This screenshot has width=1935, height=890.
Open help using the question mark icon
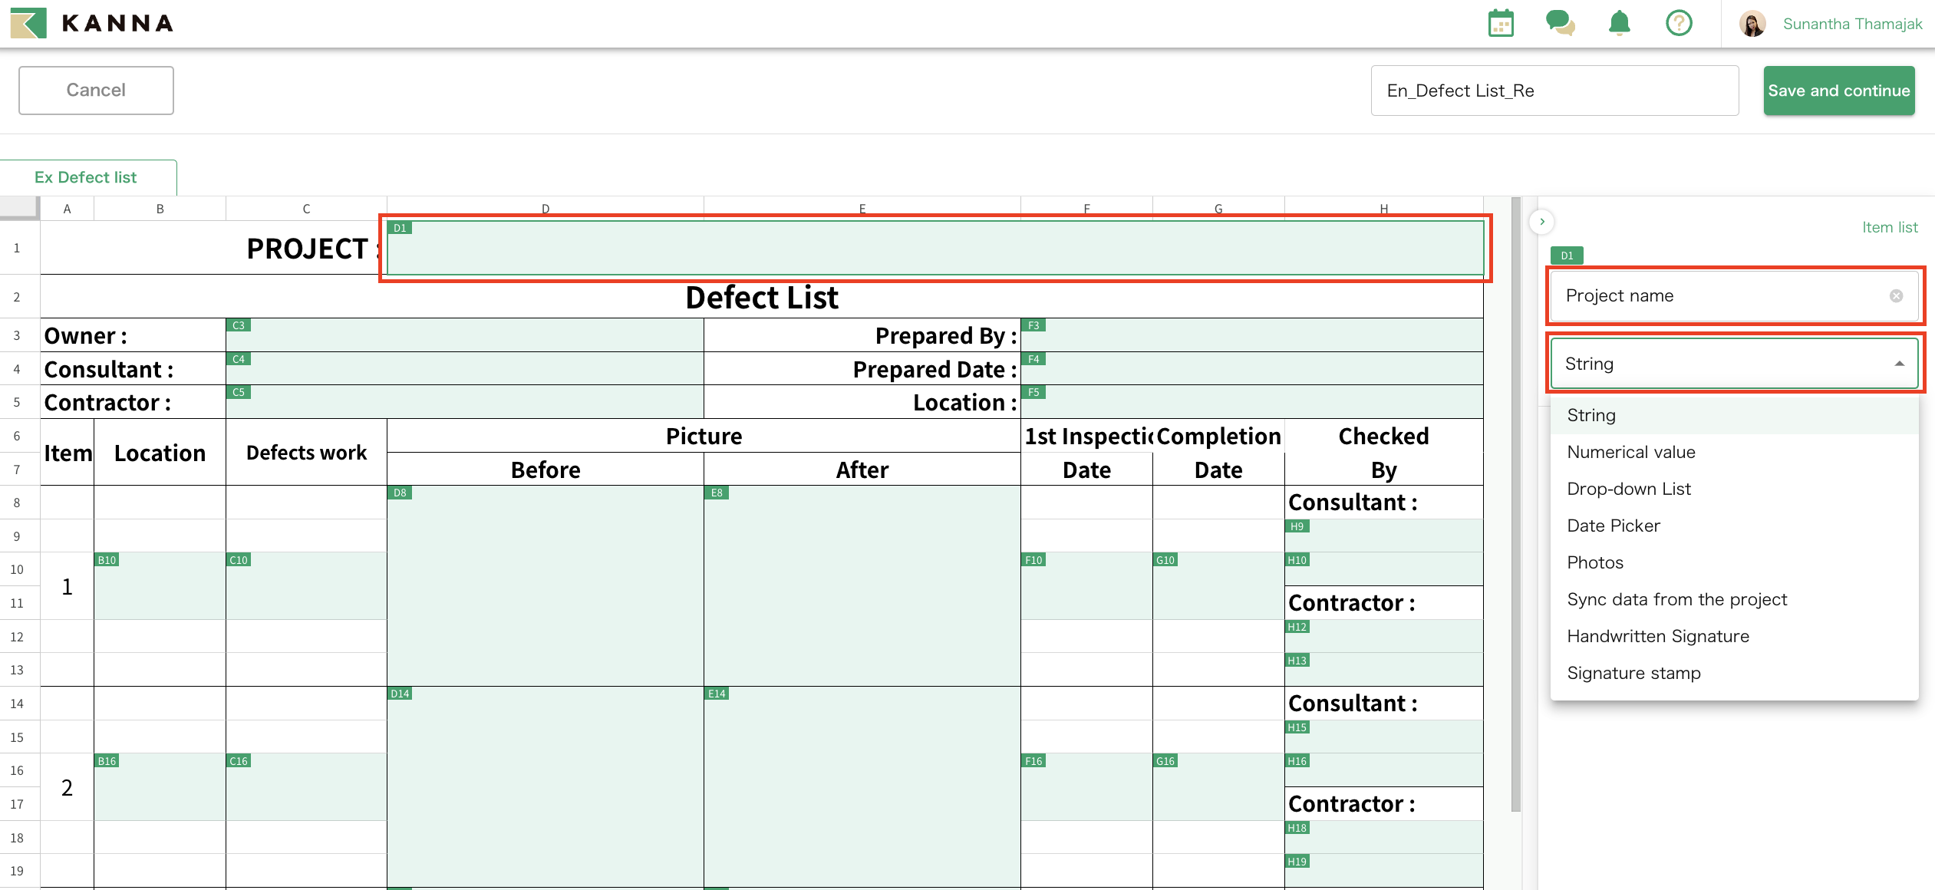(x=1679, y=23)
